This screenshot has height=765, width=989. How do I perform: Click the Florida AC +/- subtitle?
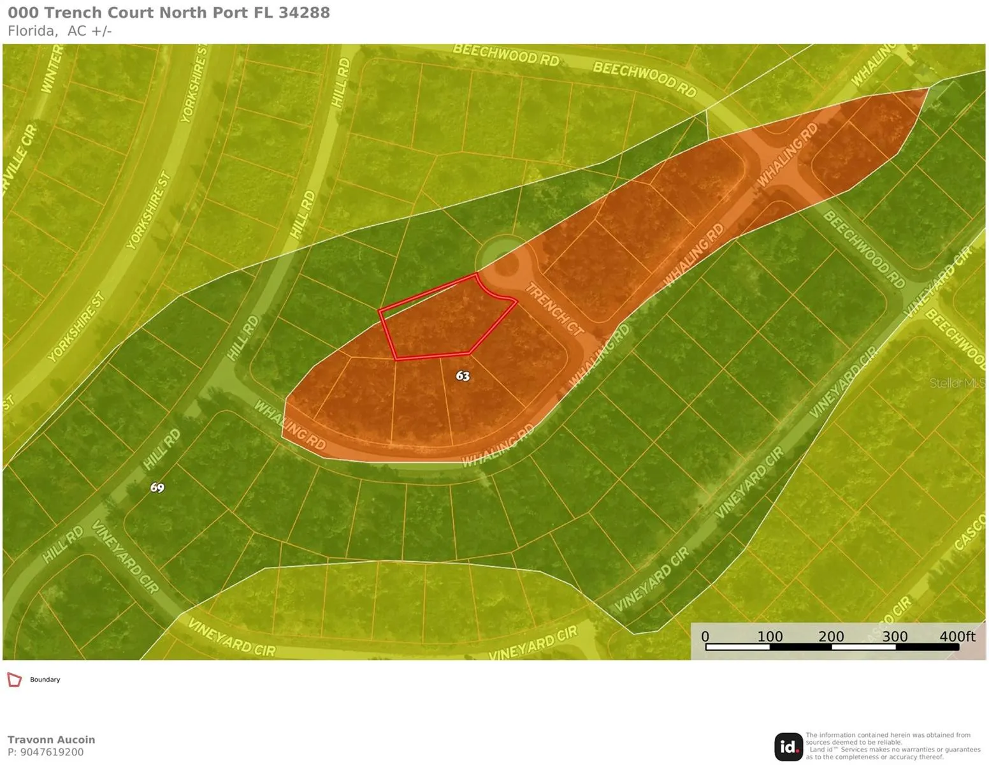pos(60,31)
